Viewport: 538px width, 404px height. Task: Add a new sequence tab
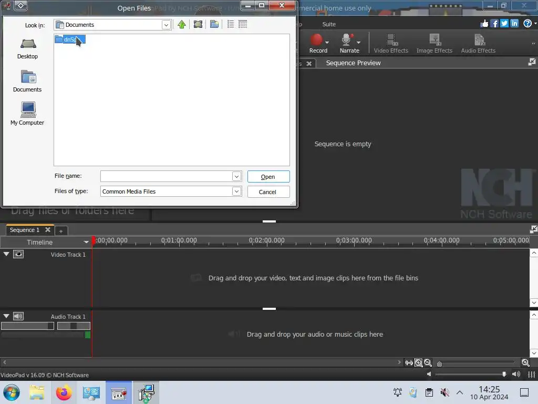click(x=61, y=231)
